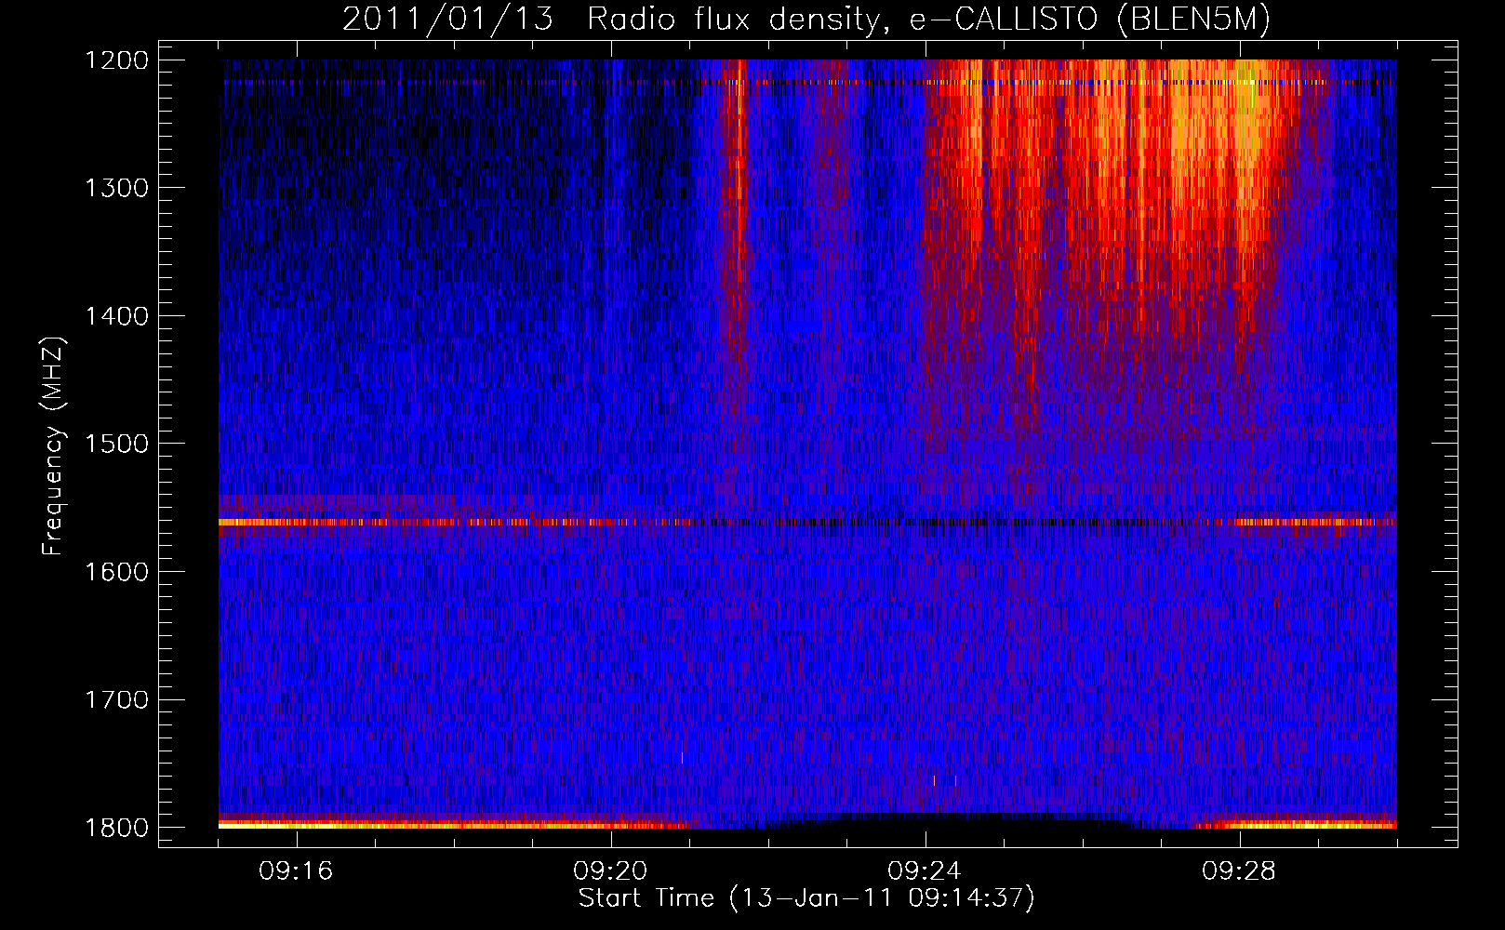Select the '1600' frequency axis label

pos(117,572)
